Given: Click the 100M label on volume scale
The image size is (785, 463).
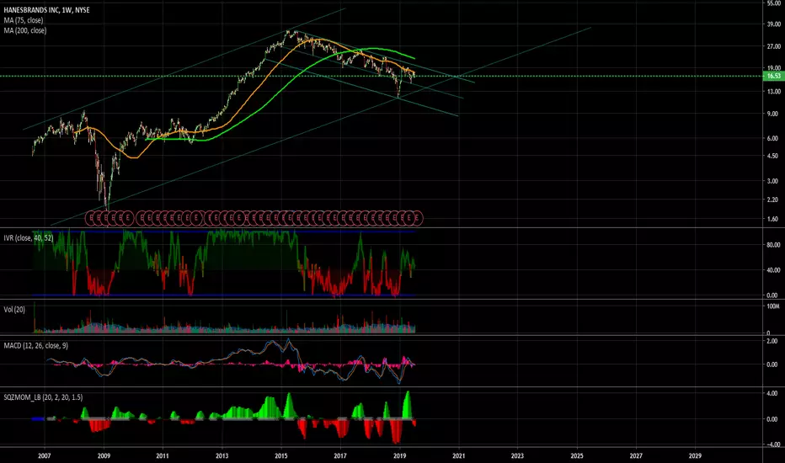Looking at the screenshot, I should click(x=773, y=306).
